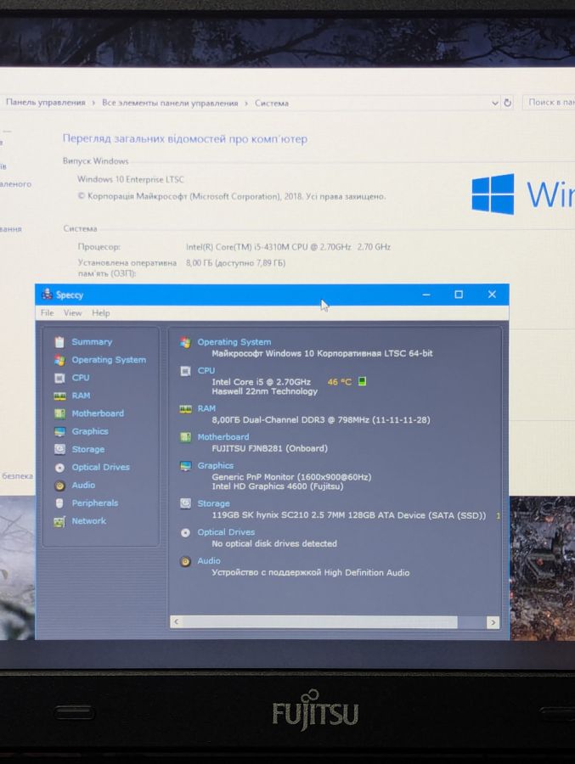Click the Graphics monitor icon in sidebar
This screenshot has height=764, width=575.
pyautogui.click(x=59, y=432)
